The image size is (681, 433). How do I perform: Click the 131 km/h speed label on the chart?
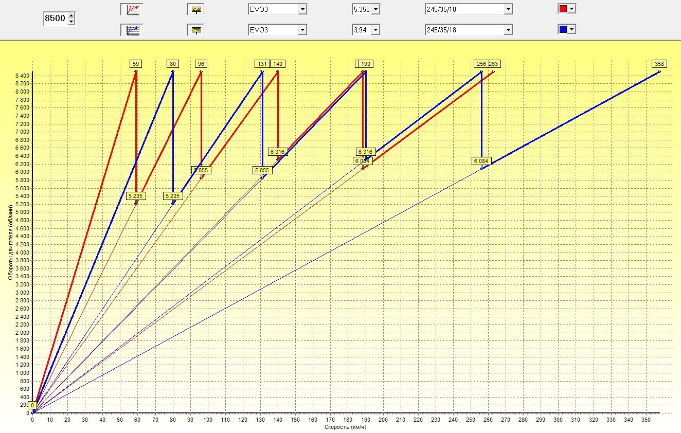[x=262, y=64]
